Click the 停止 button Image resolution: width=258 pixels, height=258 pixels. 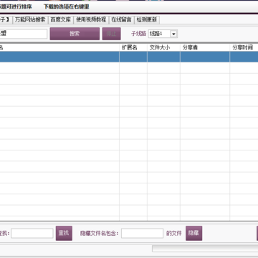pyautogui.click(x=111, y=34)
